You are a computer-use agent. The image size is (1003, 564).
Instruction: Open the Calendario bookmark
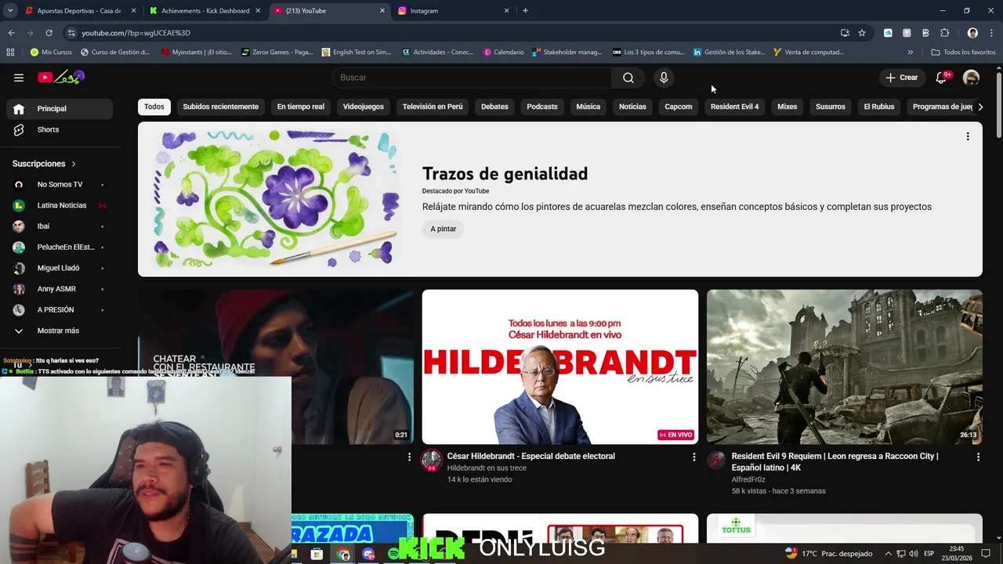[503, 52]
